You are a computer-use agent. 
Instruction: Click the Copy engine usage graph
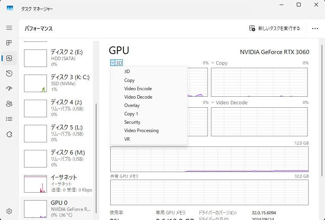[259, 82]
